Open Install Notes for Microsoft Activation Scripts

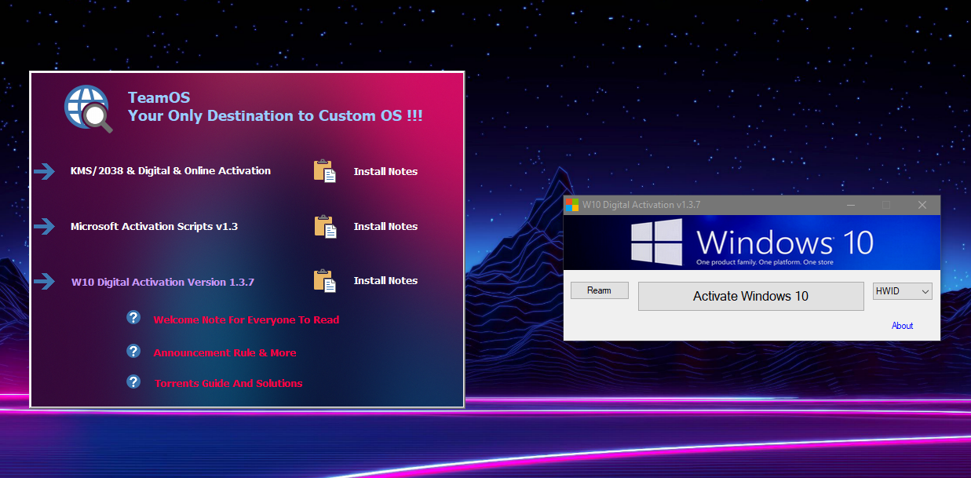pos(385,226)
